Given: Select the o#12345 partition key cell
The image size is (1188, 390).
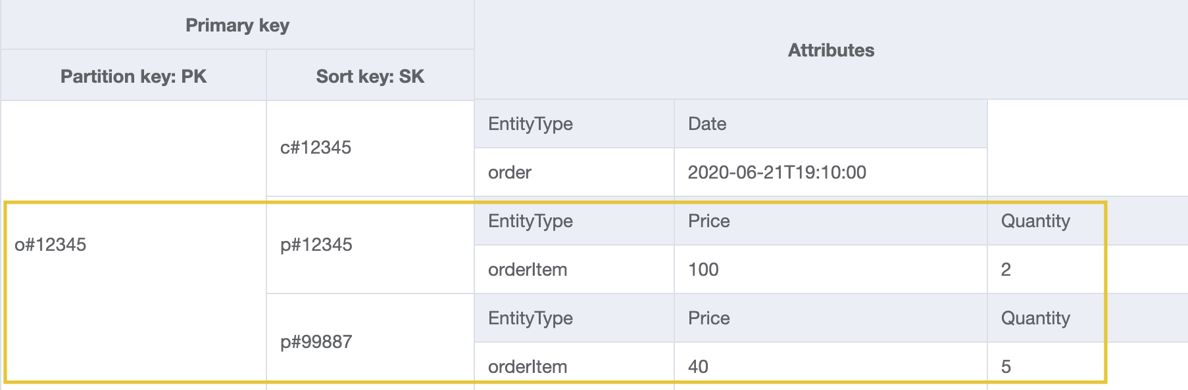Looking at the screenshot, I should pos(51,244).
